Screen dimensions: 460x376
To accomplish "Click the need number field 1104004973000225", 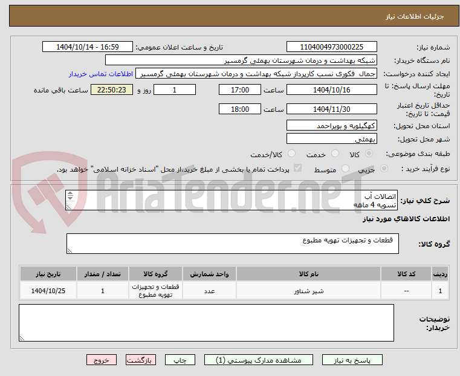I will pyautogui.click(x=331, y=47).
